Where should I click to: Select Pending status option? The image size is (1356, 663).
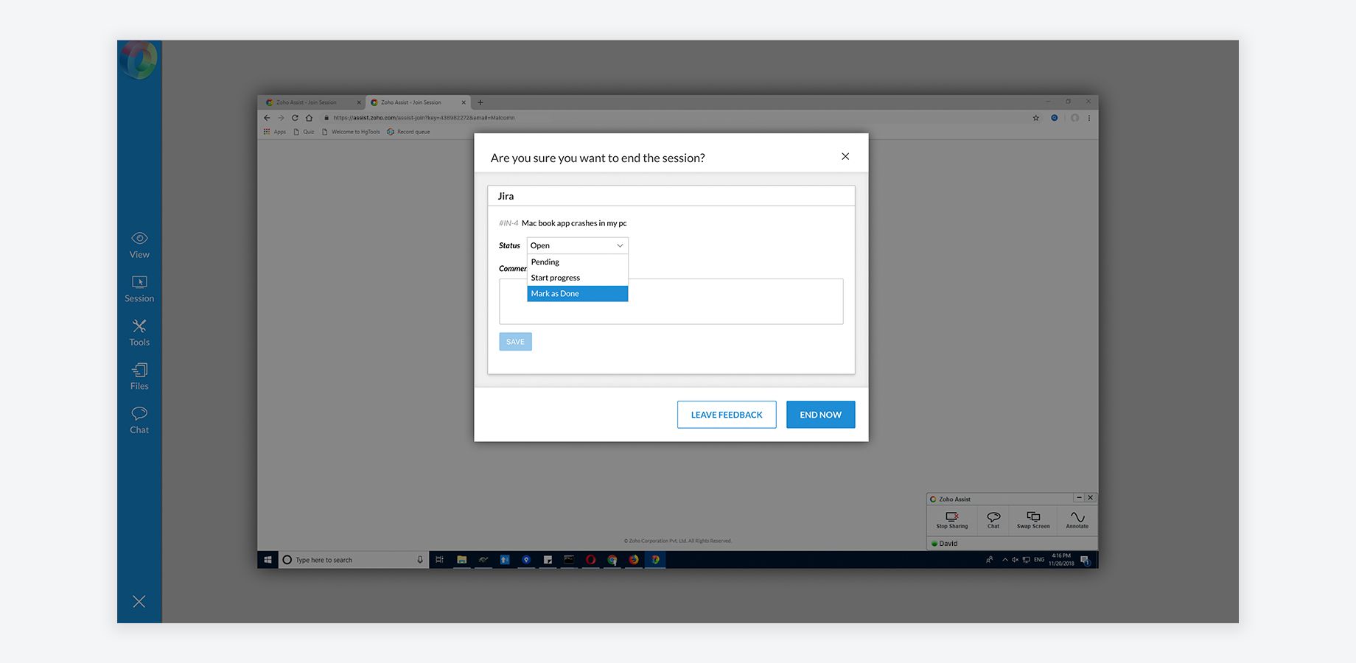coord(577,262)
